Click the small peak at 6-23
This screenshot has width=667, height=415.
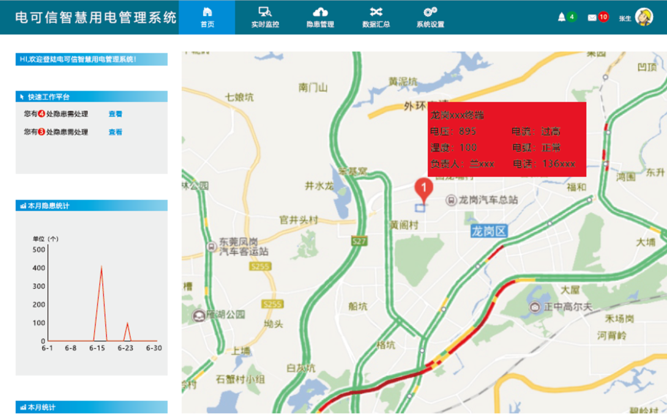click(127, 323)
